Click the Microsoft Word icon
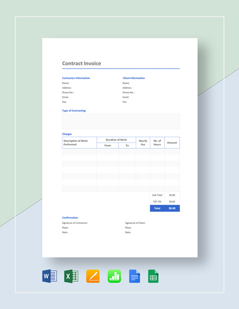The image size is (239, 309). click(49, 276)
